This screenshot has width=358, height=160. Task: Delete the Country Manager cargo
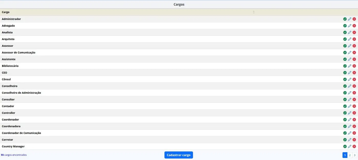pyautogui.click(x=354, y=146)
